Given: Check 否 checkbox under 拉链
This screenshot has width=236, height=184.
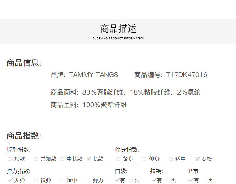Looking at the screenshot, I should (168, 180).
